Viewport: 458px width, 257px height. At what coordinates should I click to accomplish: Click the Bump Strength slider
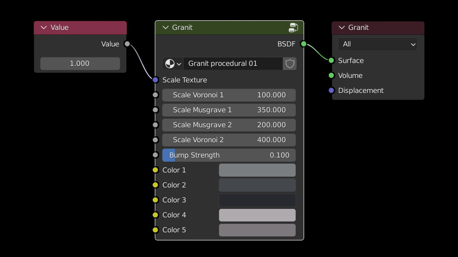[229, 155]
